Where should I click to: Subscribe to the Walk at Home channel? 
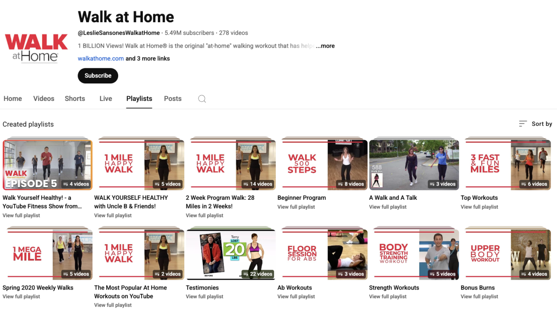pos(98,75)
